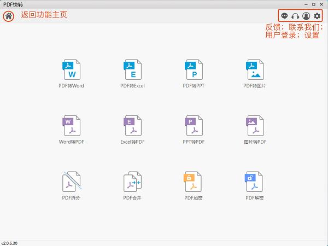Maximize the PDF快转 window
This screenshot has height=246, width=328.
(313, 4)
